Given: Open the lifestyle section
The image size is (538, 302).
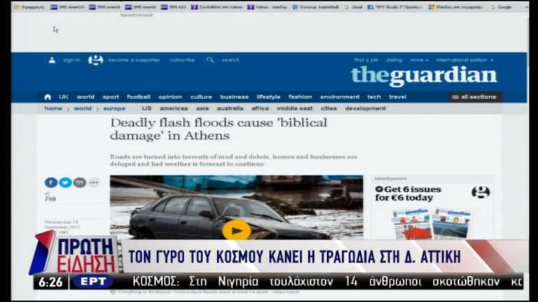Looking at the screenshot, I should pos(268,97).
